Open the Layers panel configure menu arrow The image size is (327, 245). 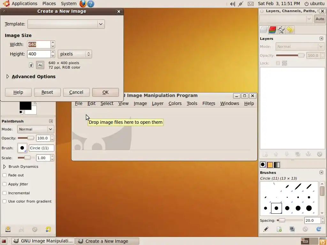pyautogui.click(x=321, y=38)
